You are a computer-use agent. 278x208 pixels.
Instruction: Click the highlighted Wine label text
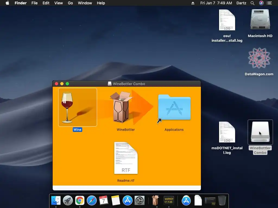click(x=77, y=130)
